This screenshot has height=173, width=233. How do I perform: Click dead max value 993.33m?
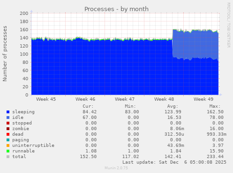click(x=217, y=134)
